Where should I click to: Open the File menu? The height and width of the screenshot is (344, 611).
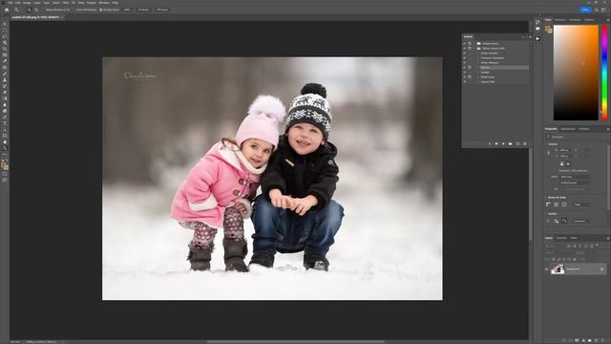[x=11, y=3]
